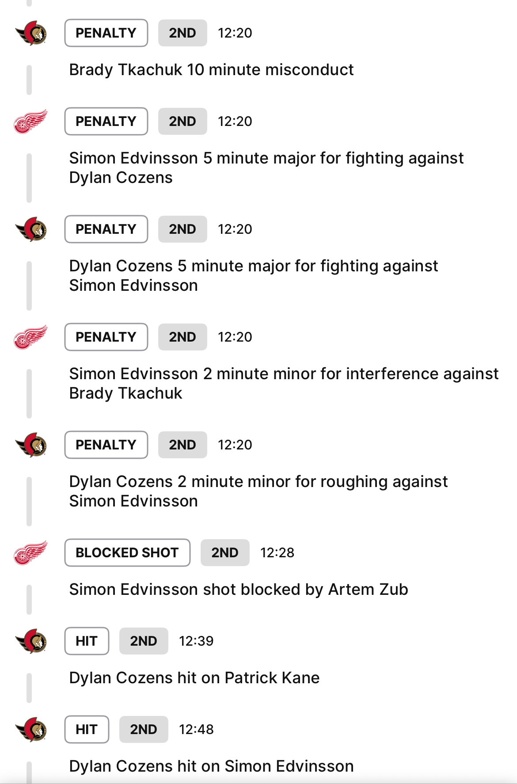This screenshot has width=517, height=784.
Task: Click the 12:48 timestamp on last hit
Action: 196,730
